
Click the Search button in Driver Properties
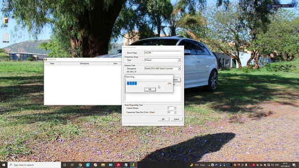coord(177,80)
